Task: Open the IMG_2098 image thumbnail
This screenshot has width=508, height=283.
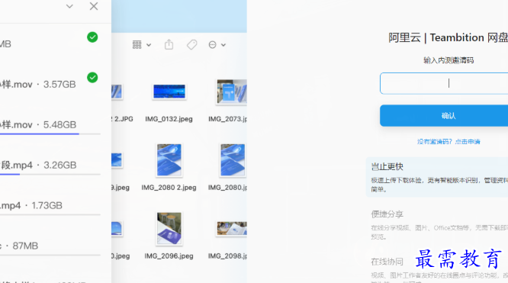Action: tap(232, 229)
